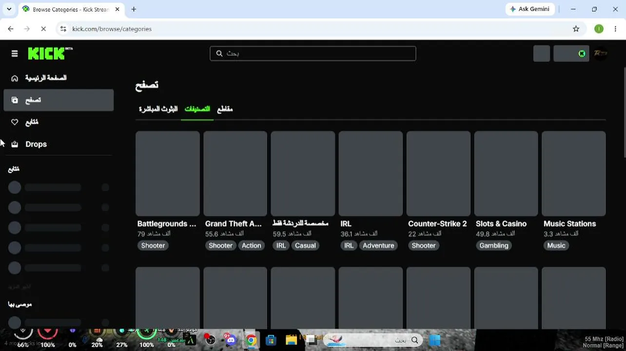The height and width of the screenshot is (351, 626).
Task: Click the green Kick coin icon in the header
Action: point(582,54)
